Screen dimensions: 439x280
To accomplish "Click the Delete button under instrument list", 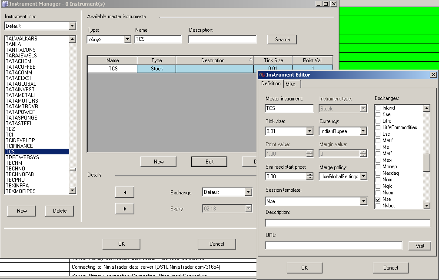I will click(x=60, y=211).
